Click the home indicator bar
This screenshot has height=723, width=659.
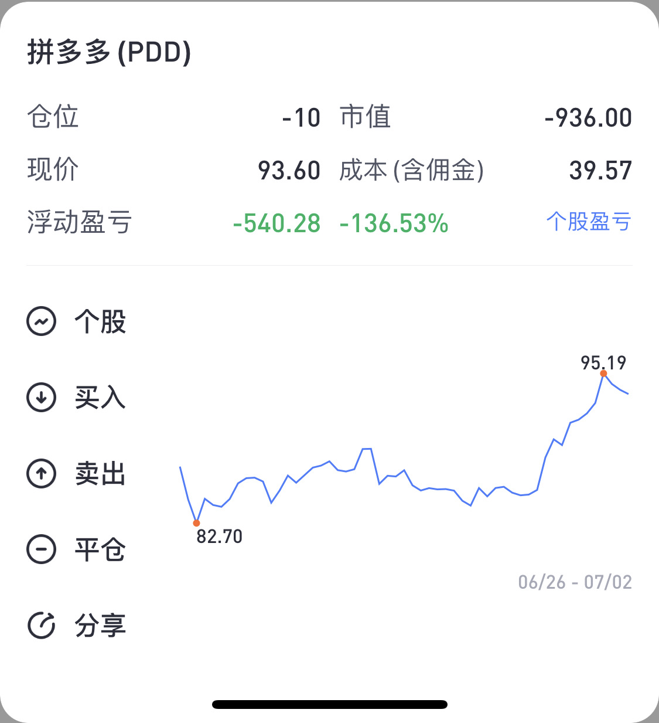(330, 704)
